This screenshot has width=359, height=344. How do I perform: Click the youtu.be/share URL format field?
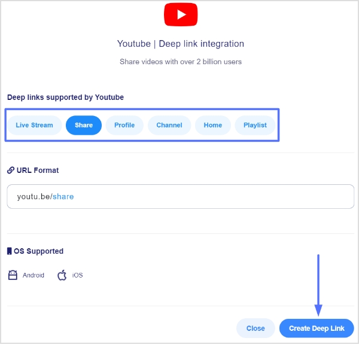point(181,196)
